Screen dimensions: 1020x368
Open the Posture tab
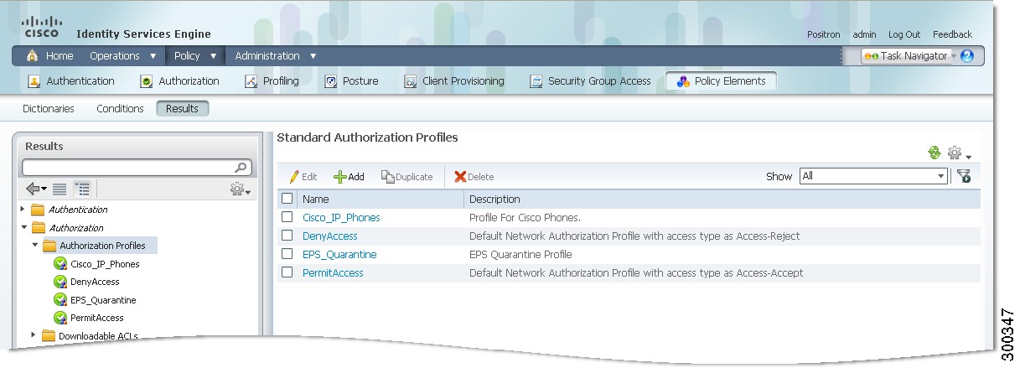pos(351,81)
